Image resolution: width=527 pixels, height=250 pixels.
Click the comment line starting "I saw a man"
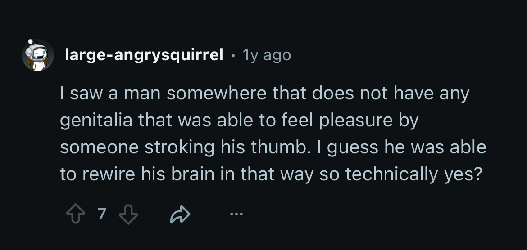click(x=265, y=94)
